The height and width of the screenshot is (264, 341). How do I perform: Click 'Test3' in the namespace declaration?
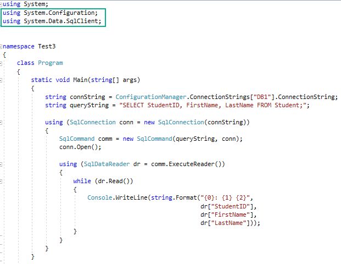47,46
